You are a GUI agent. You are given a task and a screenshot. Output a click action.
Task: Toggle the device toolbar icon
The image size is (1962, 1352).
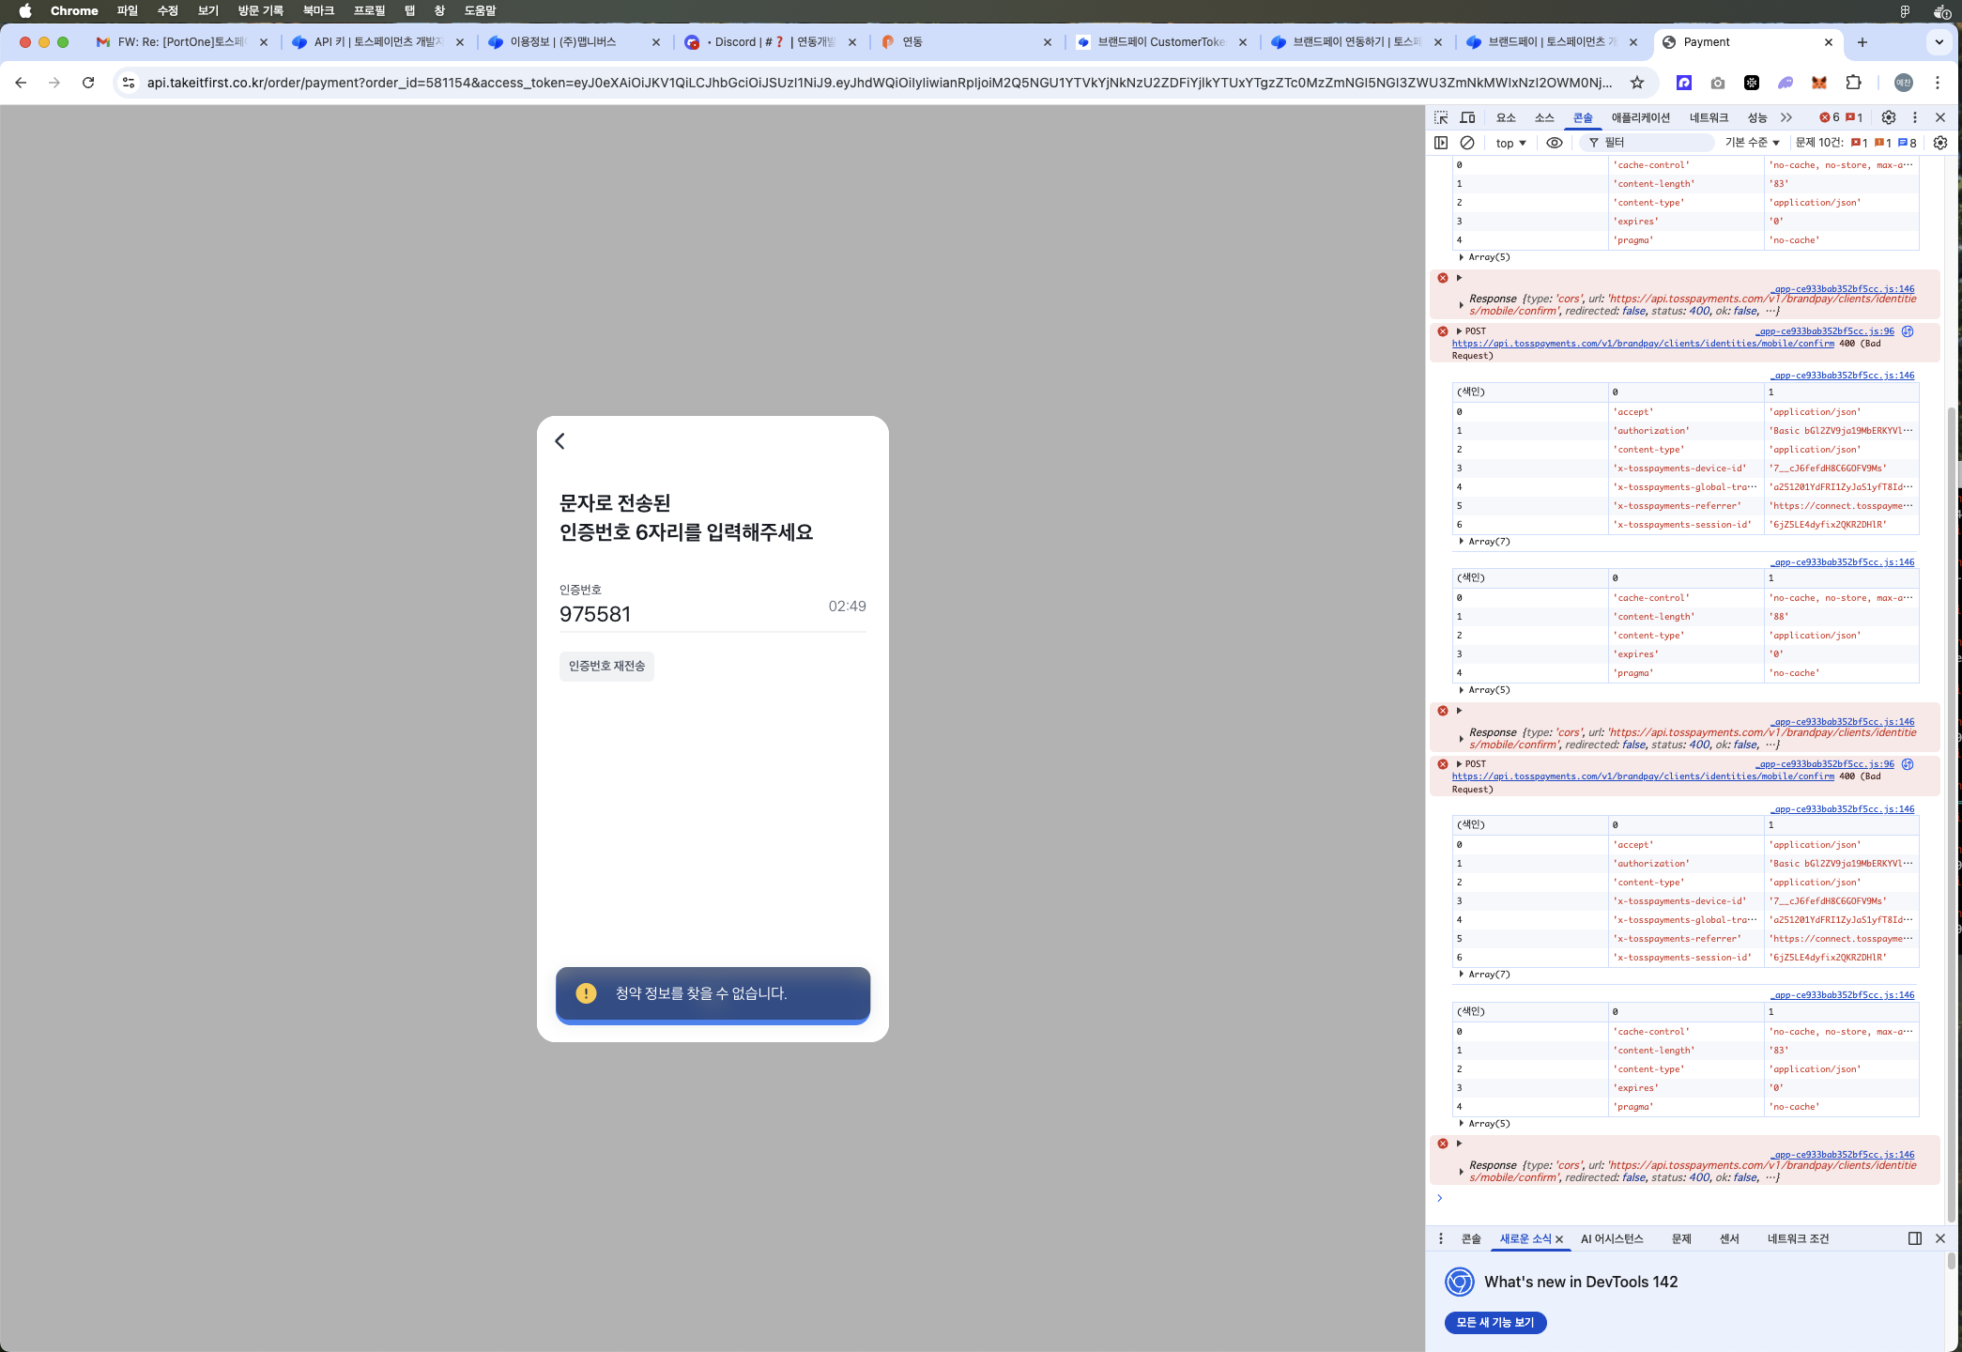1467,117
